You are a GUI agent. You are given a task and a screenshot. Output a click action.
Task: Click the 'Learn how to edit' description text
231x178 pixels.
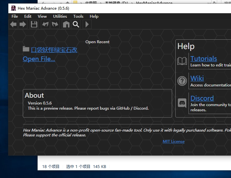click(211, 65)
